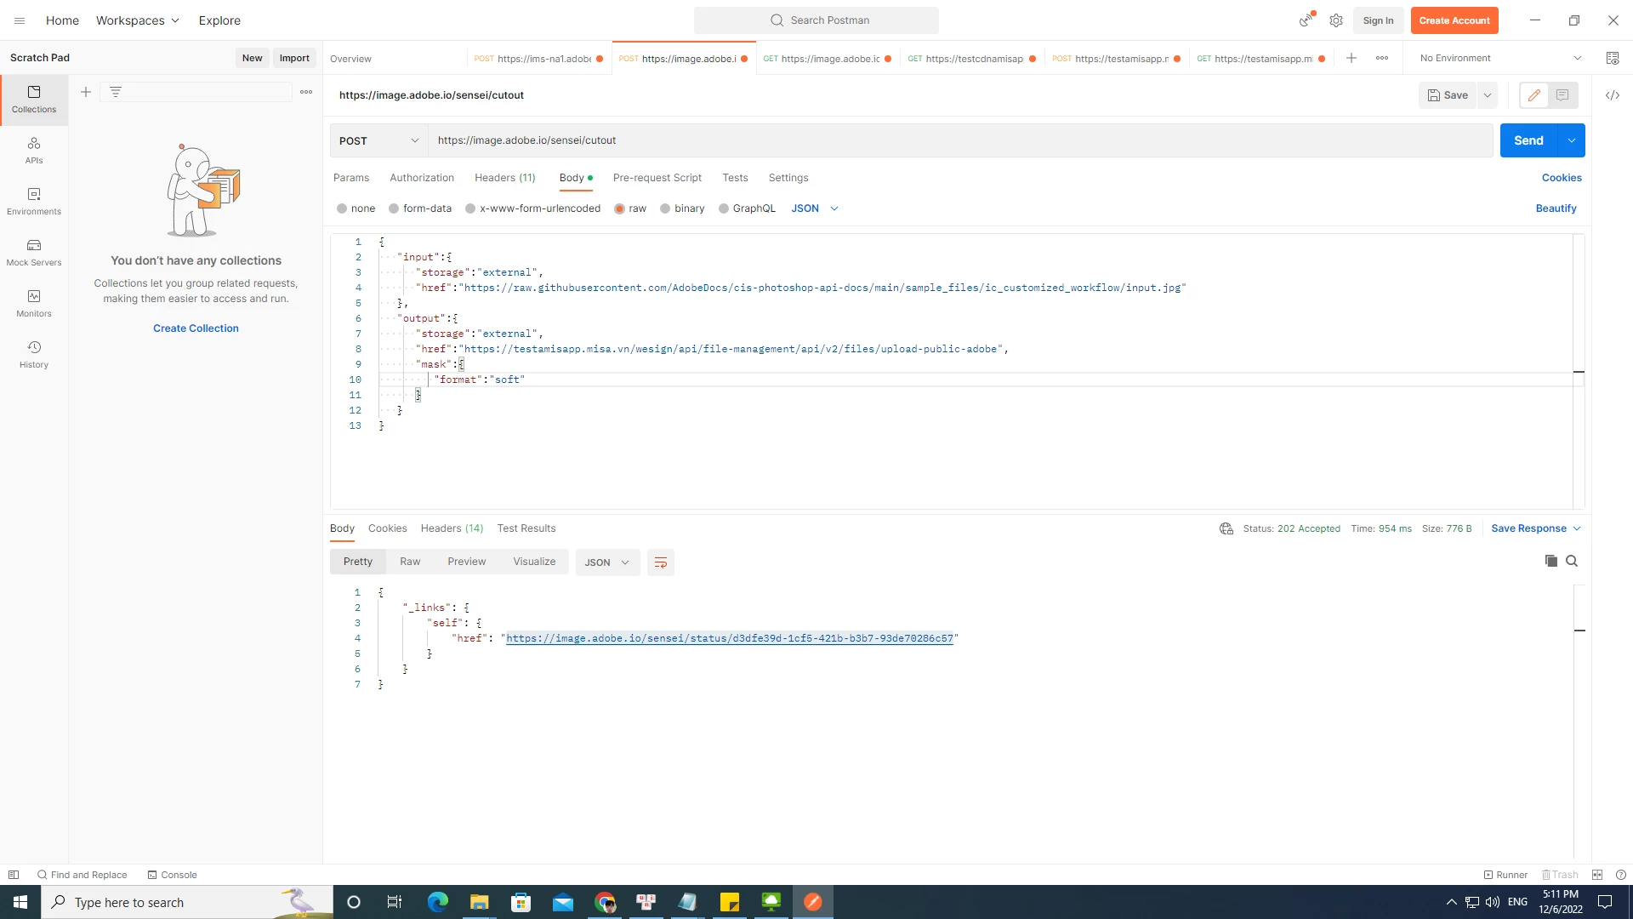Screen dimensions: 1633x919
Task: Select the binary body type
Action: [x=665, y=208]
